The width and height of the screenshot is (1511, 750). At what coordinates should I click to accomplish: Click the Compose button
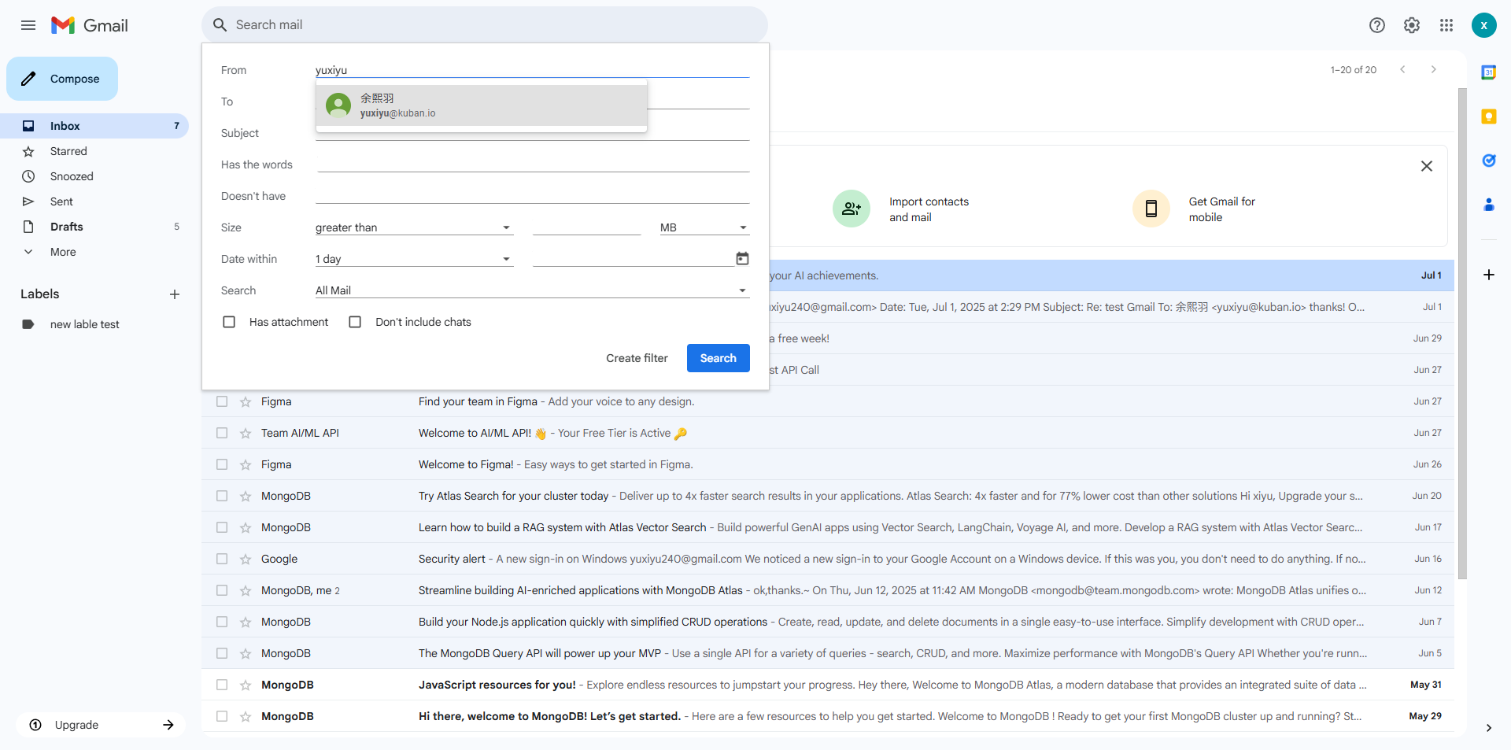(62, 79)
